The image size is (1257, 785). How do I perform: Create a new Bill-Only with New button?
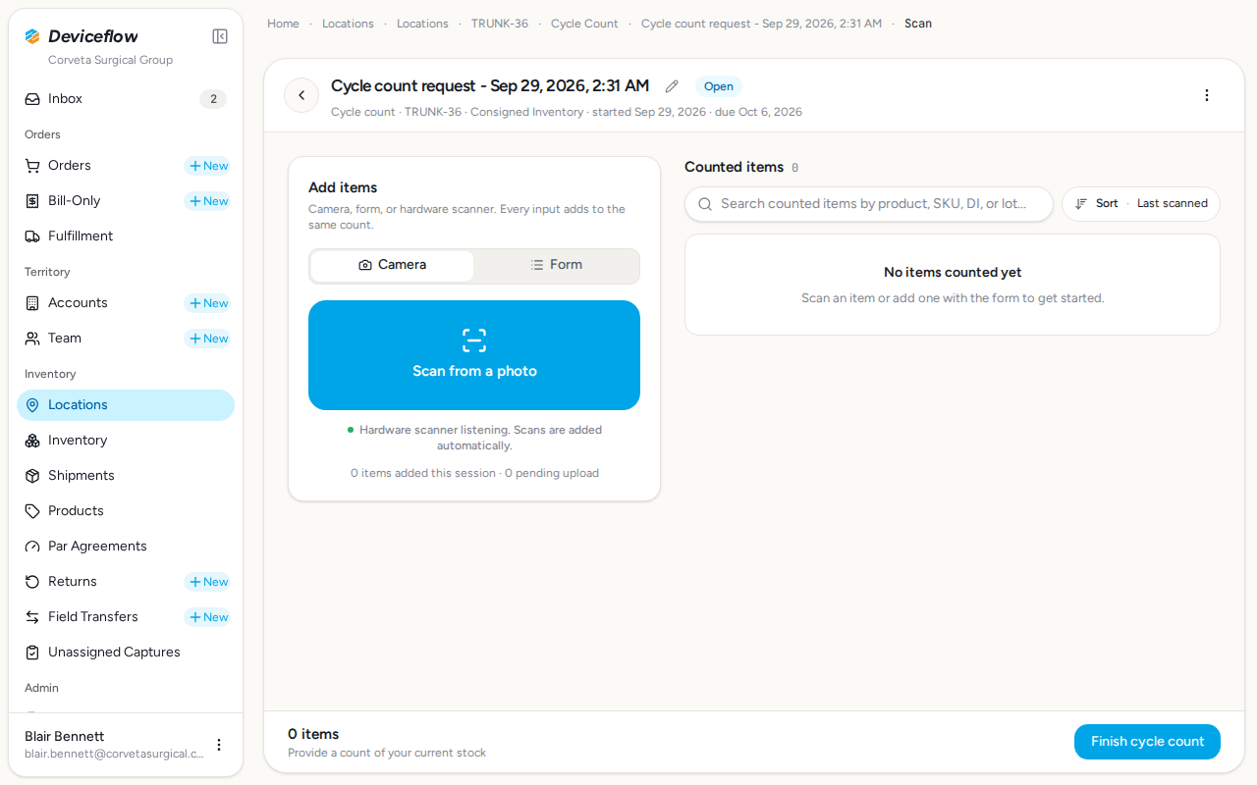[x=208, y=201]
